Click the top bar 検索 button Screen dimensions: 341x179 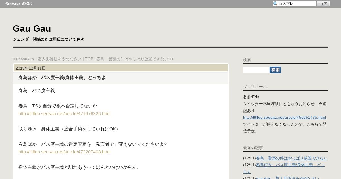[323, 4]
